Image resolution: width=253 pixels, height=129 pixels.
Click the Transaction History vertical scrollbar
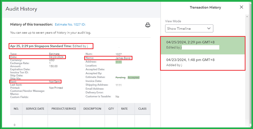247,70
